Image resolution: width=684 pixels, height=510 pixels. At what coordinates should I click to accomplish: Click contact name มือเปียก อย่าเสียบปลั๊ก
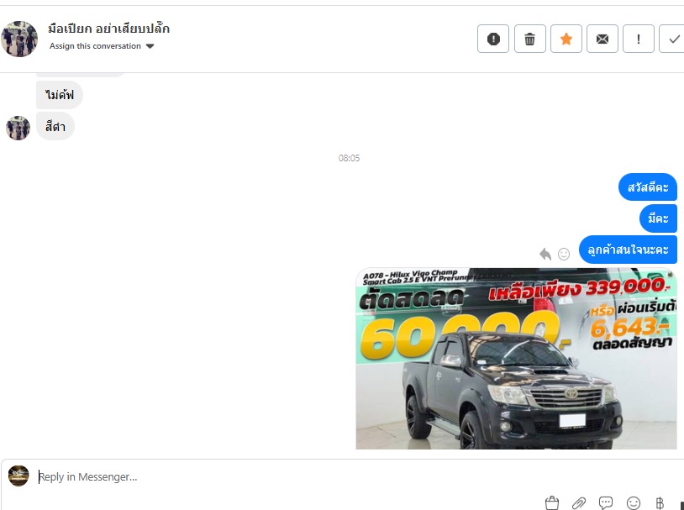point(108,29)
